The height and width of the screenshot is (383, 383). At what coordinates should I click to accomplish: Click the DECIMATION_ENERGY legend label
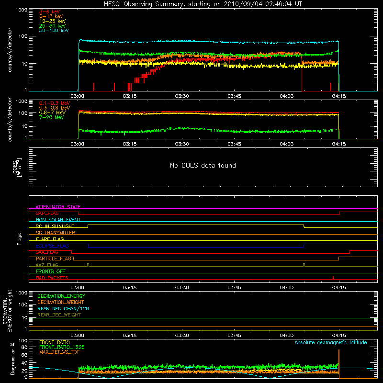(61, 296)
